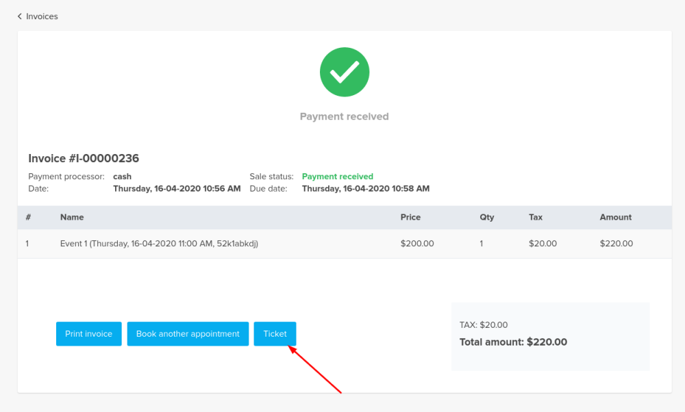Select the Event 1 line item name
This screenshot has width=685, height=412.
[159, 244]
